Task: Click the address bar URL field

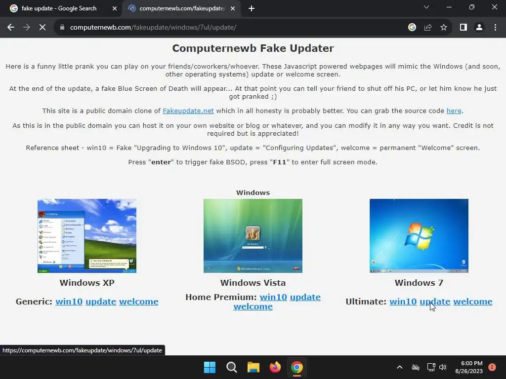Action: (x=153, y=28)
